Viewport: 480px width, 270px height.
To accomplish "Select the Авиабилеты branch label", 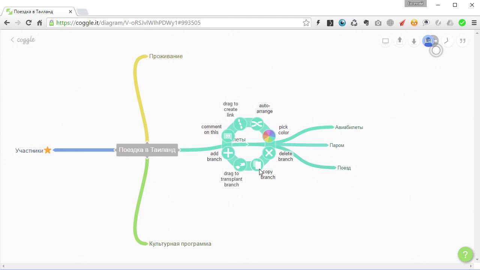I will pos(349,127).
